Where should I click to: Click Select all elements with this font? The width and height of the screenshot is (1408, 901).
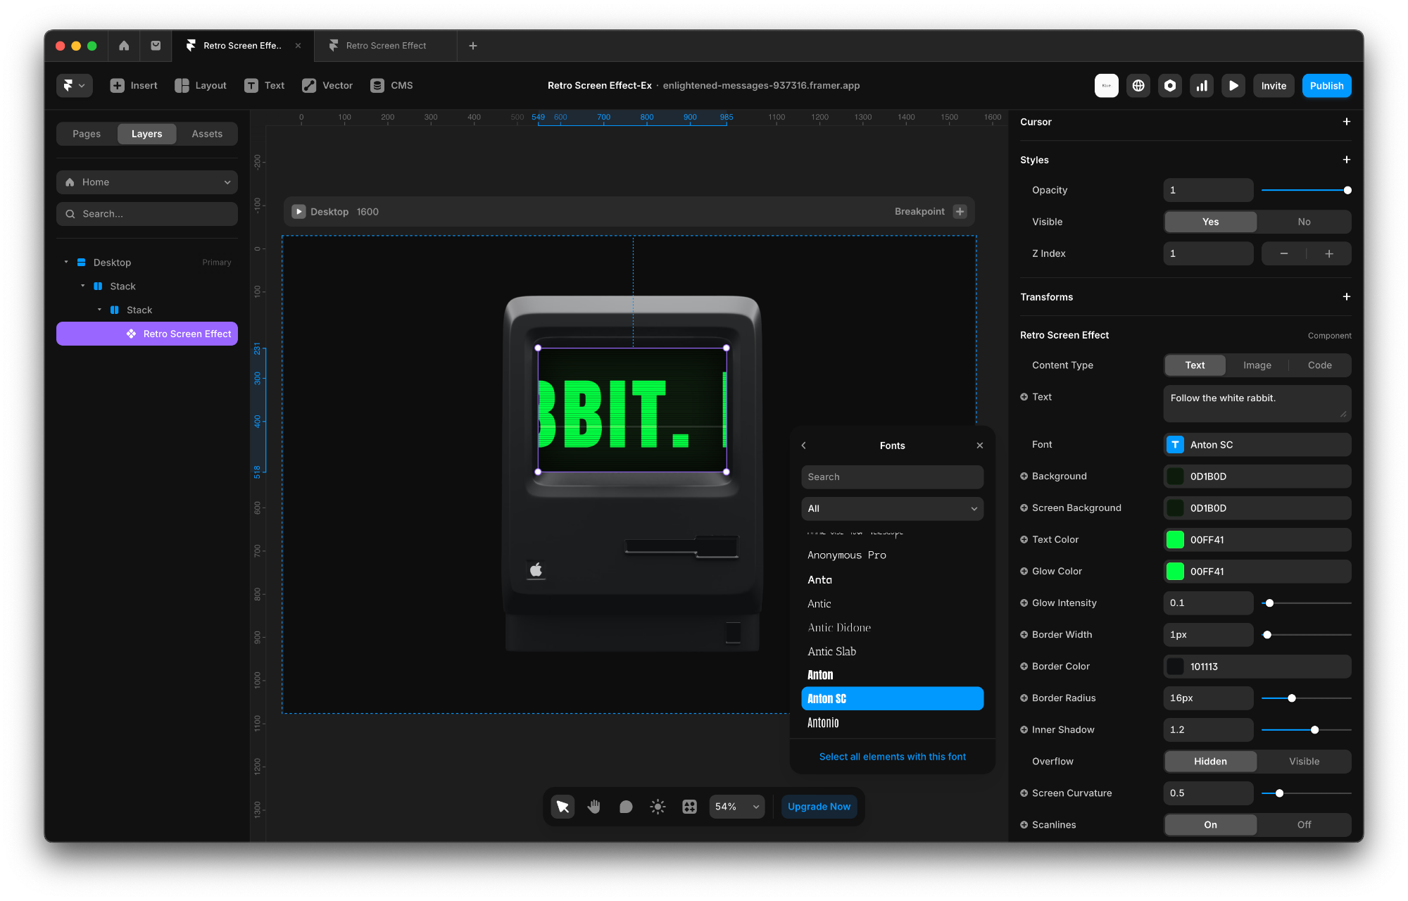(x=892, y=757)
